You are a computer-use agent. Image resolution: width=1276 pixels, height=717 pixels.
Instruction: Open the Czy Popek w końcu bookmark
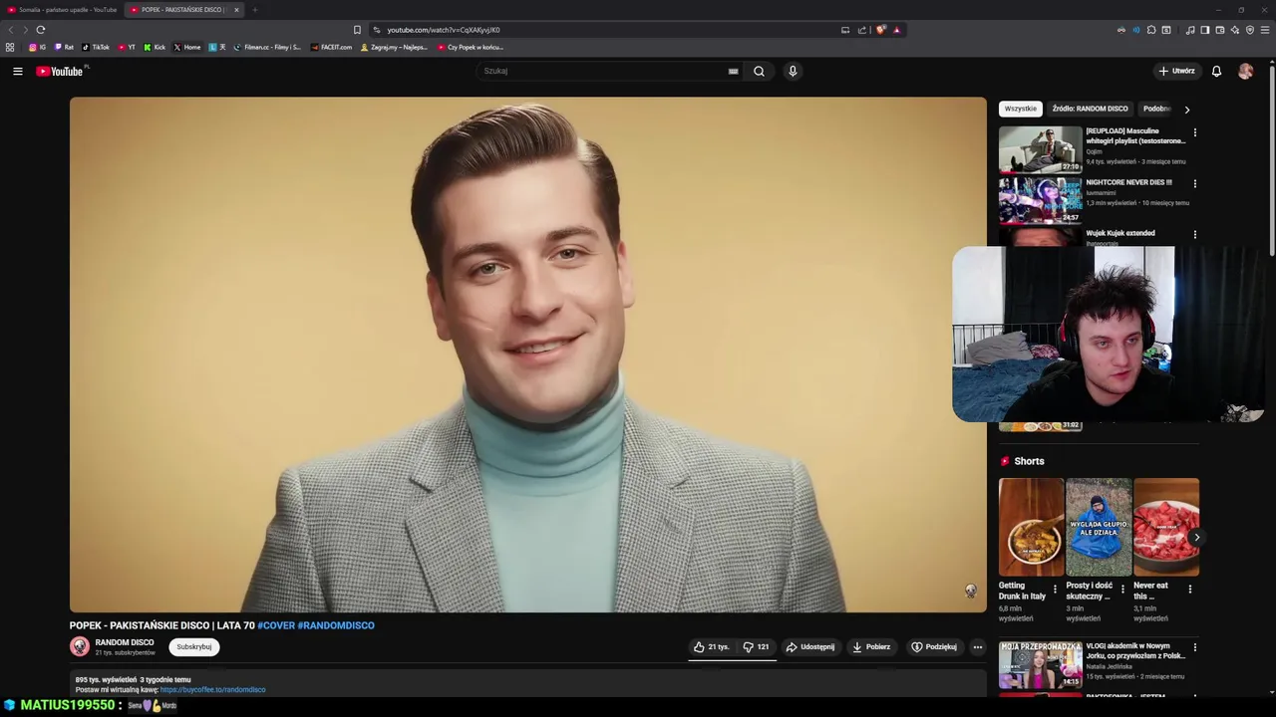click(x=471, y=47)
